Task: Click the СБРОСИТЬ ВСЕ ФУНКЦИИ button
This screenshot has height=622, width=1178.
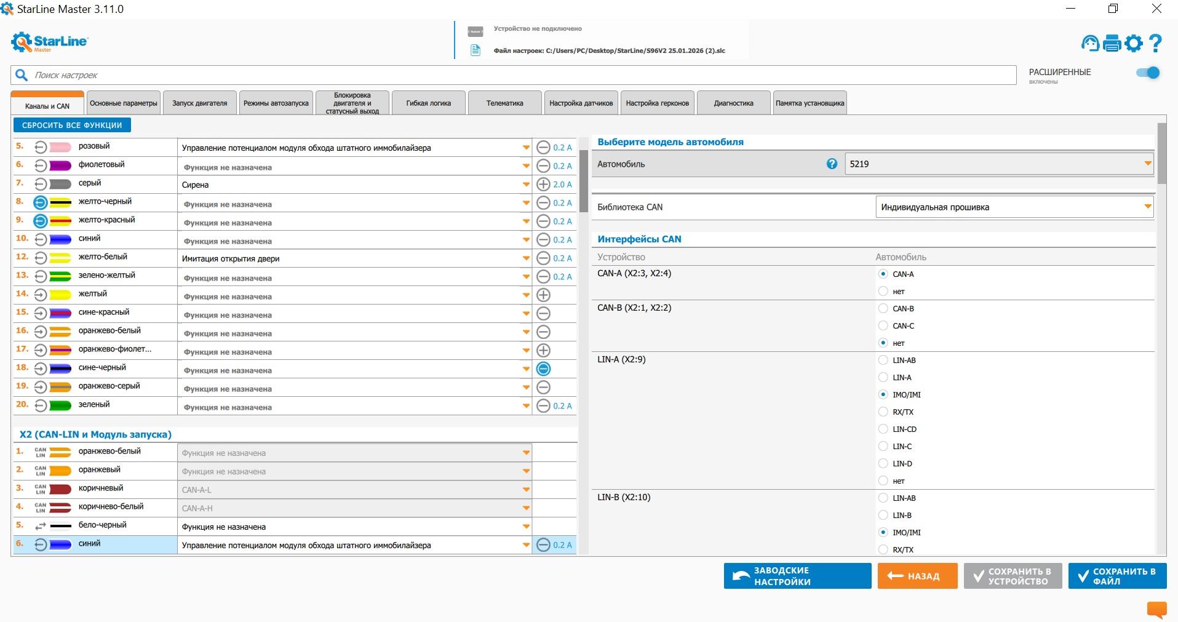Action: coord(72,126)
